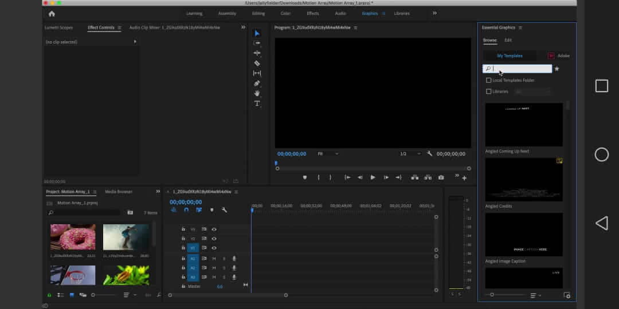Toggle Linked Selection in timeline
Screen dimensions: 619x309
[x=199, y=210]
